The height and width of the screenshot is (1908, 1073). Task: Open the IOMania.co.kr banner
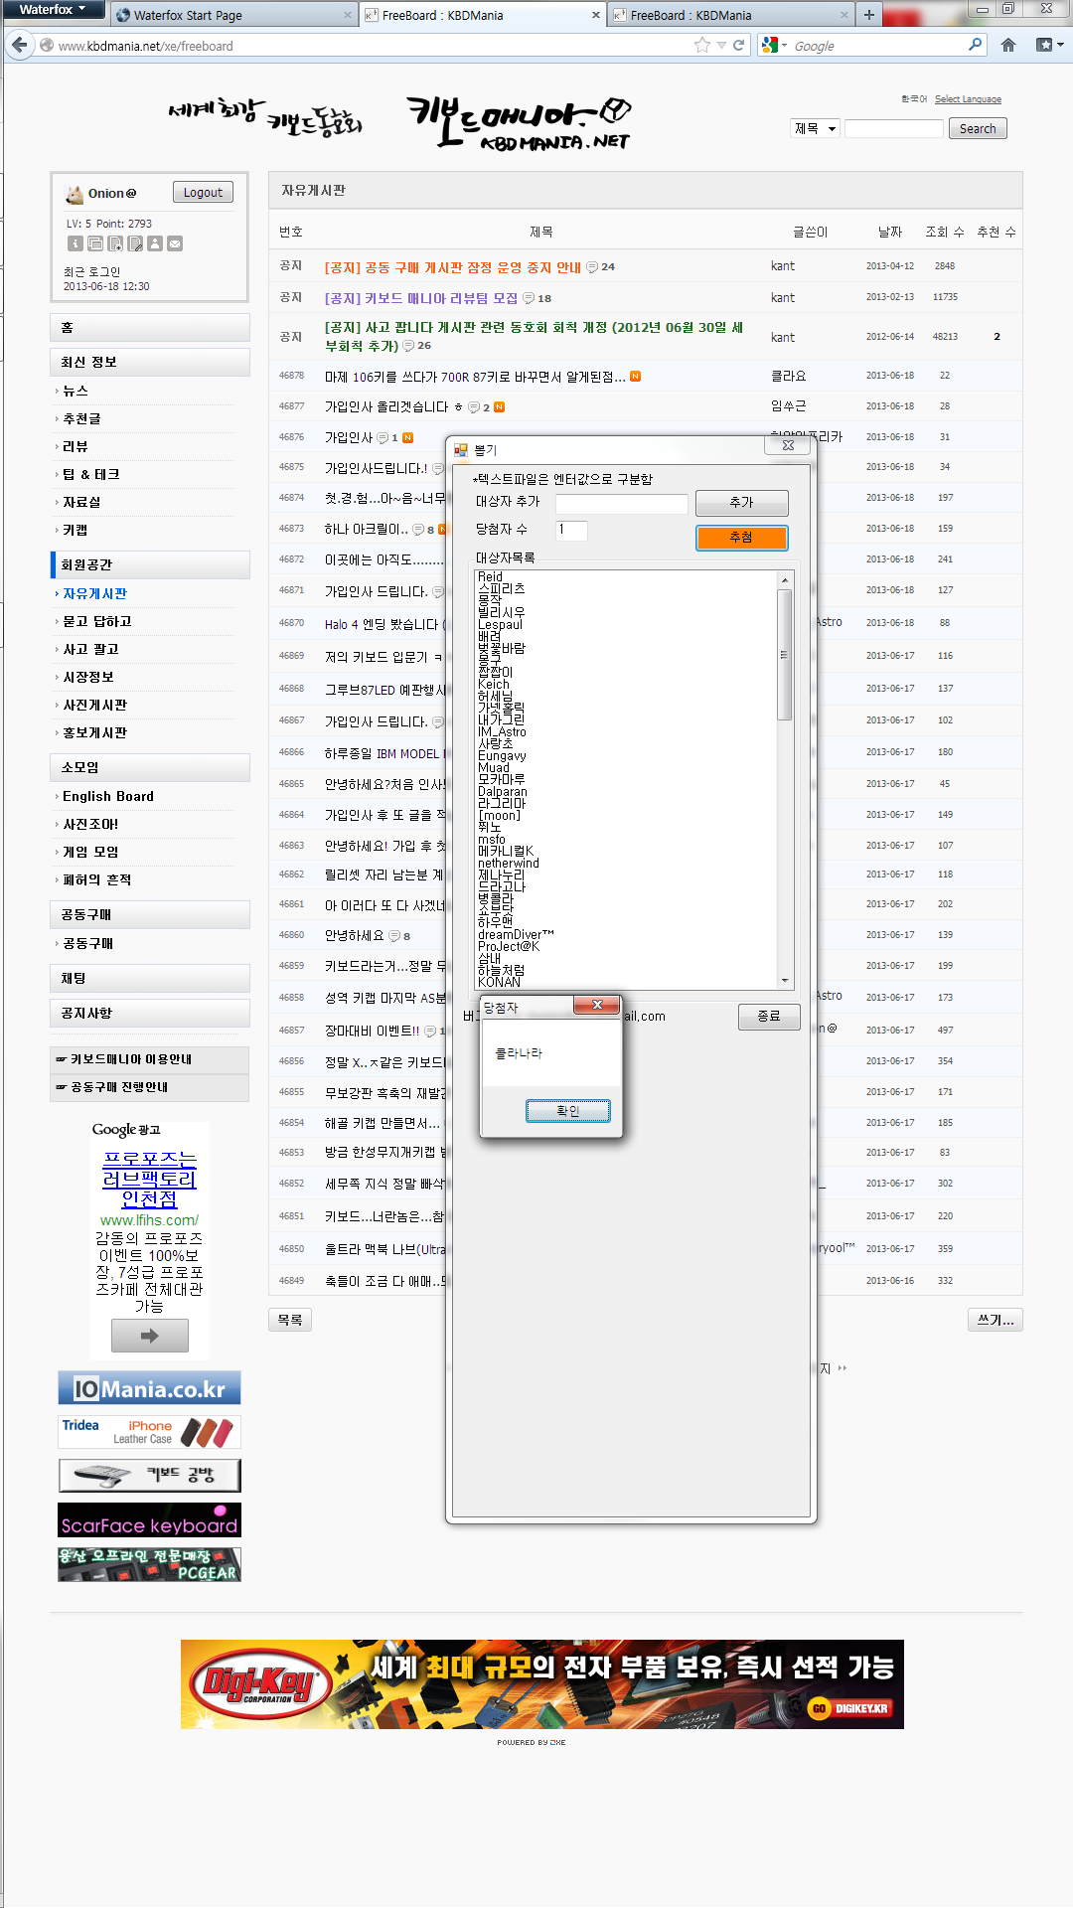pyautogui.click(x=149, y=1388)
